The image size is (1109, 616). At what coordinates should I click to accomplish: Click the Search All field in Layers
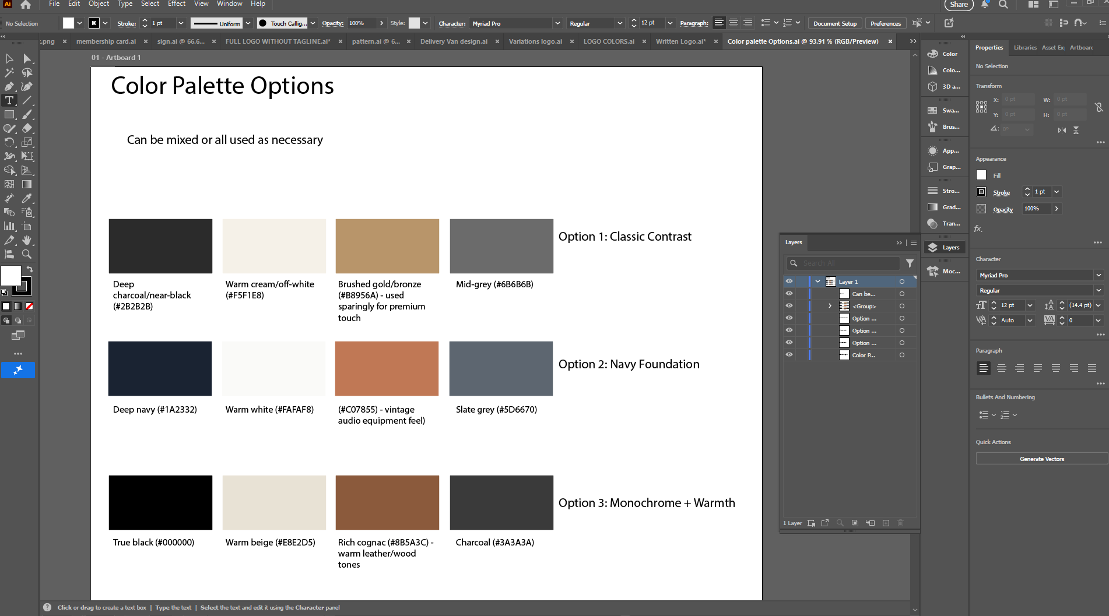point(843,263)
